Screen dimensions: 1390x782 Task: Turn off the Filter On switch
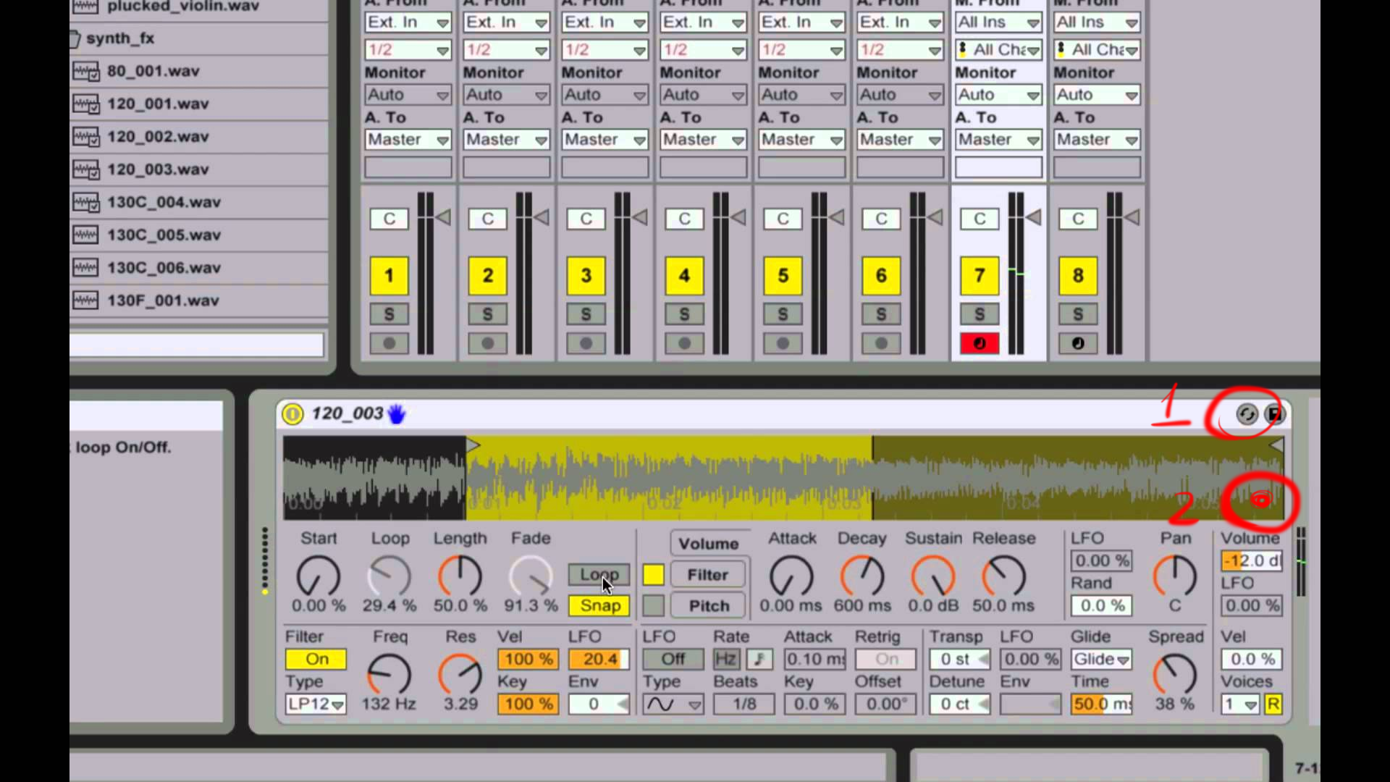tap(316, 659)
